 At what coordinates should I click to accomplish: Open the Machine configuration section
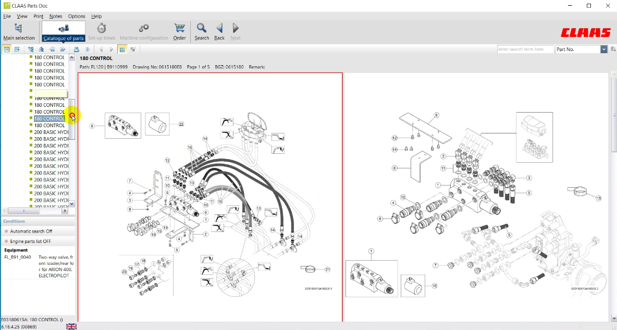(144, 31)
